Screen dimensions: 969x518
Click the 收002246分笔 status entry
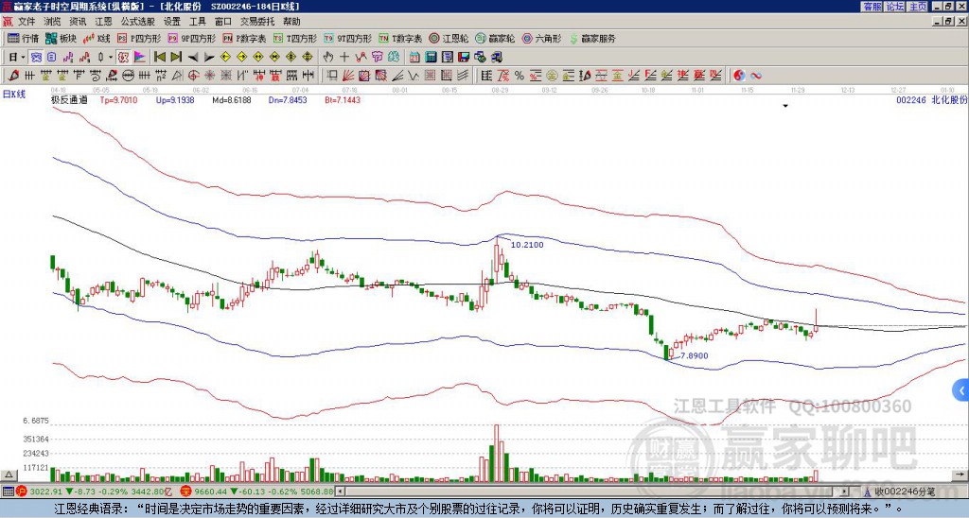(905, 492)
